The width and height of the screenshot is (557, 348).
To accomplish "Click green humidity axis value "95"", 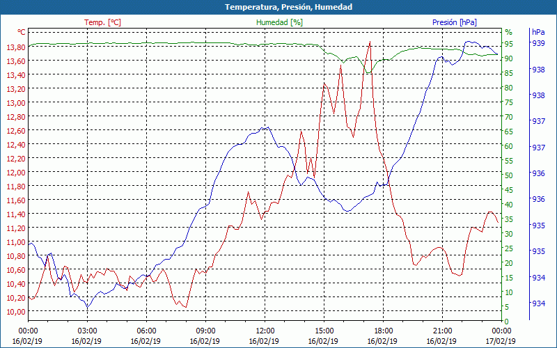I will (x=509, y=44).
